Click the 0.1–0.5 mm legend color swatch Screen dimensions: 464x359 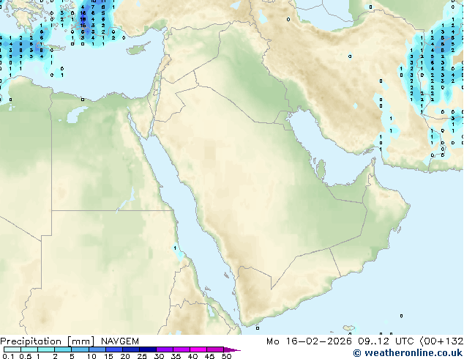pyautogui.click(x=12, y=349)
